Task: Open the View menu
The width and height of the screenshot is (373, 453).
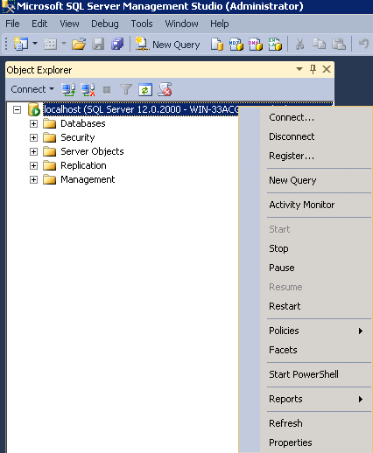Action: 69,24
